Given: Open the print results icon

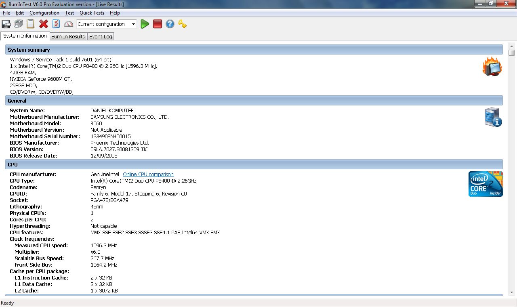Looking at the screenshot, I should tap(18, 24).
